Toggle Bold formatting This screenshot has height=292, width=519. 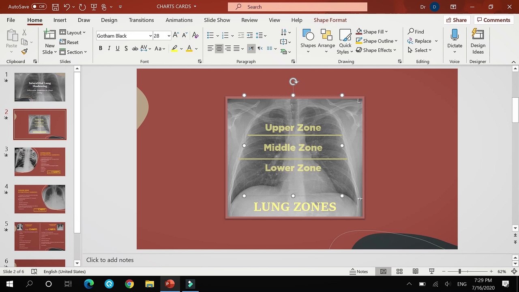[x=100, y=48]
